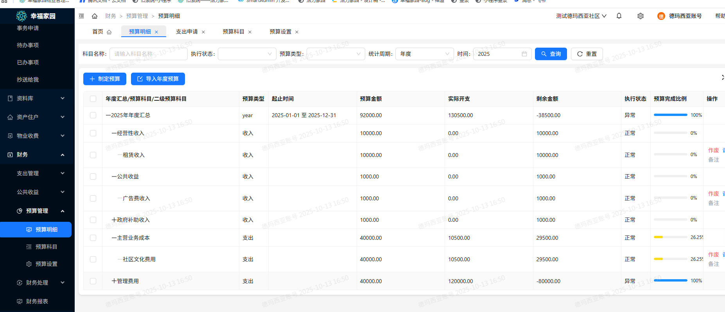
Task: Click the 预算管理 pie chart icon
Action: click(20, 211)
